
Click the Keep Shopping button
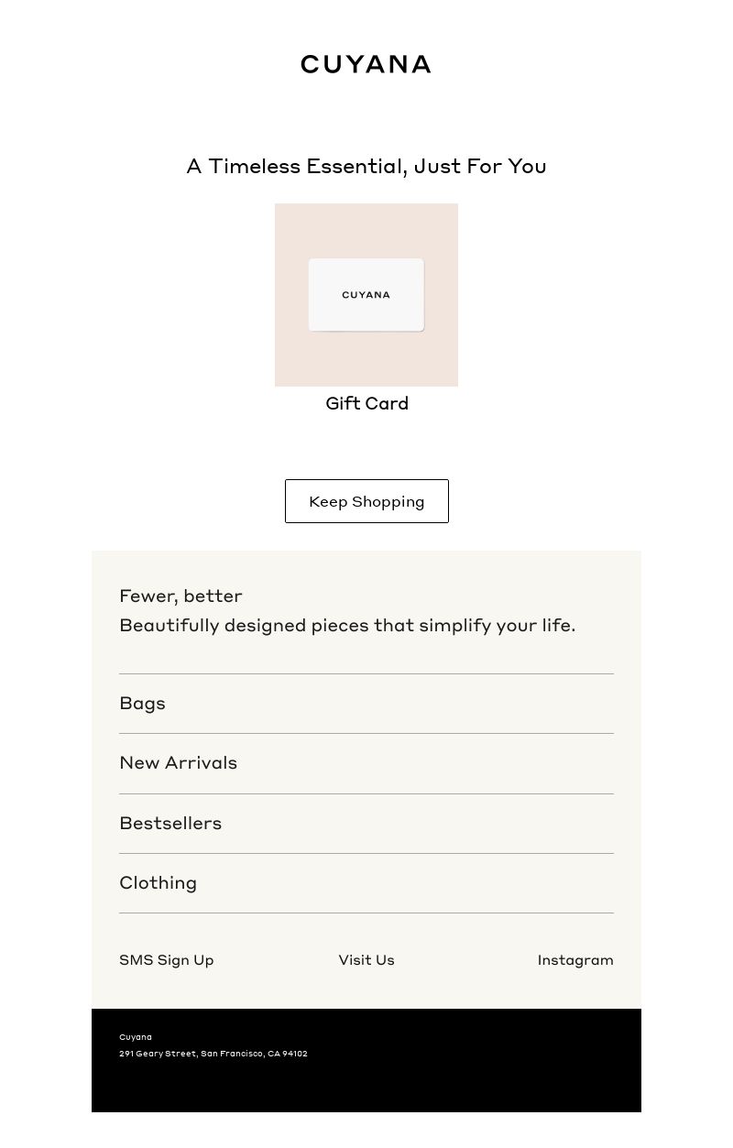click(x=366, y=501)
